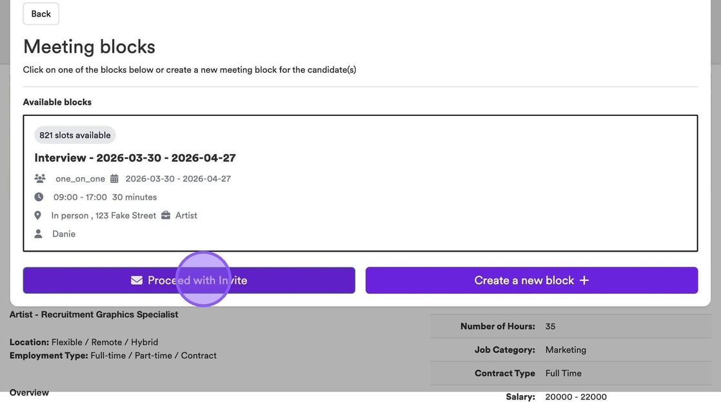Click the Back button
The image size is (721, 402).
tap(41, 14)
